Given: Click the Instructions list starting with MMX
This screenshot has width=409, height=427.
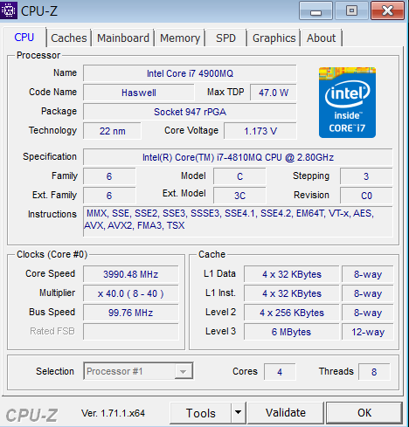Looking at the screenshot, I should [238, 222].
